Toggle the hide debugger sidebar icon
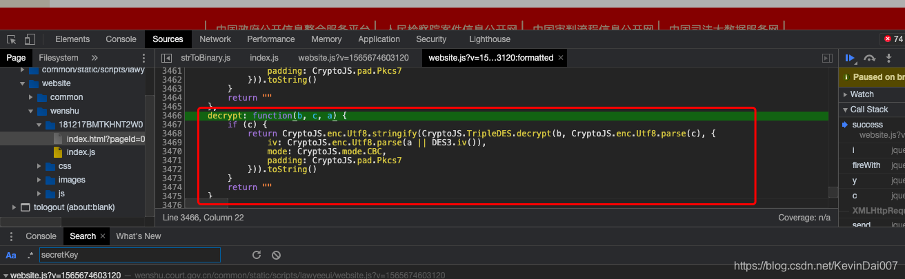This screenshot has width=905, height=279. pyautogui.click(x=827, y=58)
